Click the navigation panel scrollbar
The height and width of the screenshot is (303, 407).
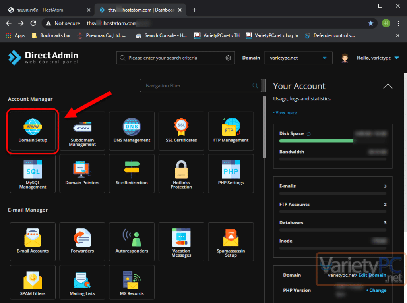pyautogui.click(x=264, y=127)
